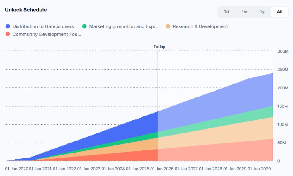The height and width of the screenshot is (176, 293).
Task: Click the Today marker label
Action: 159,47
